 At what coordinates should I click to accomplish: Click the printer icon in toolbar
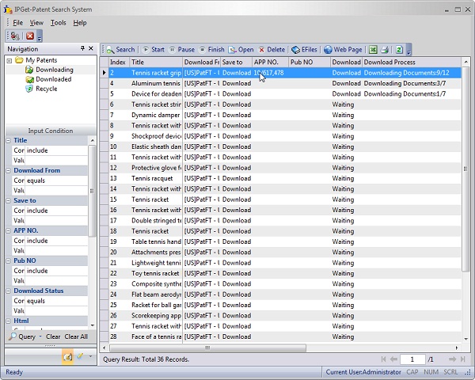pos(385,49)
